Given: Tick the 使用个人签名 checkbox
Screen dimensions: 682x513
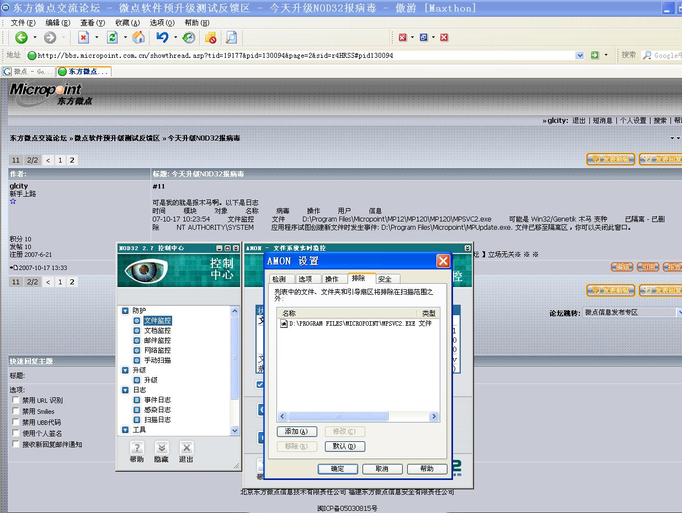Looking at the screenshot, I should (16, 433).
